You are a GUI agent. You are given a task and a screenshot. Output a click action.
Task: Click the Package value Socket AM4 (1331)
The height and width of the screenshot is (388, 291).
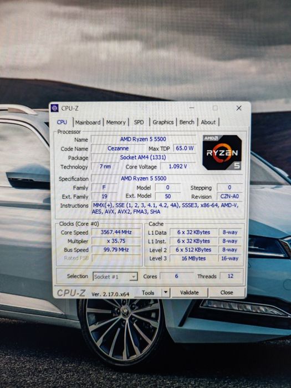[x=143, y=157]
